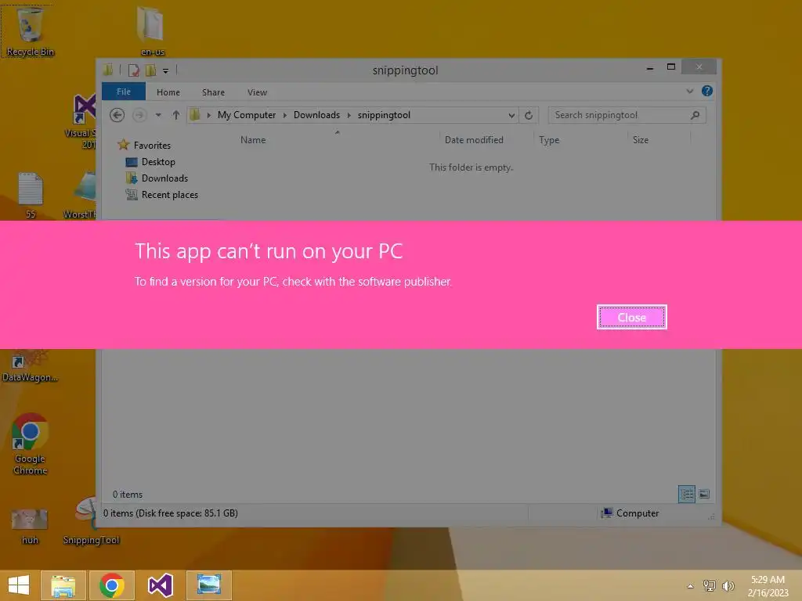
Task: Select My Computer in address breadcrumb
Action: (247, 115)
